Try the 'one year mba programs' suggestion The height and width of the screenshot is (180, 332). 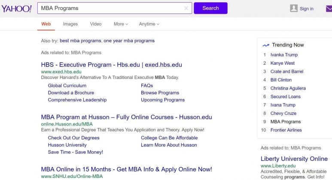coord(129,41)
